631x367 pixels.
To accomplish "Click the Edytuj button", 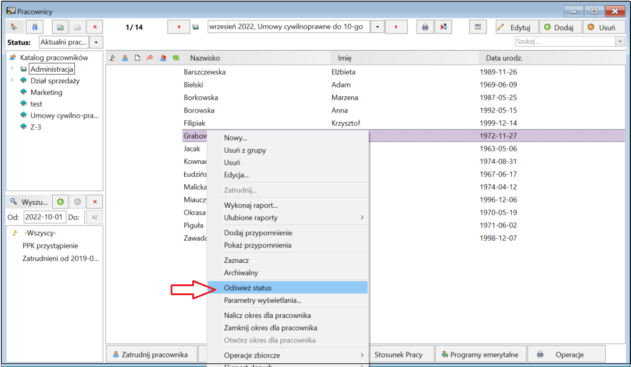I will 517,27.
